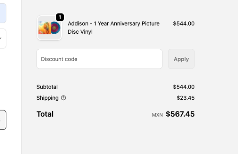Click the album cover art in thumbnail
238x154 pixels.
[45, 28]
